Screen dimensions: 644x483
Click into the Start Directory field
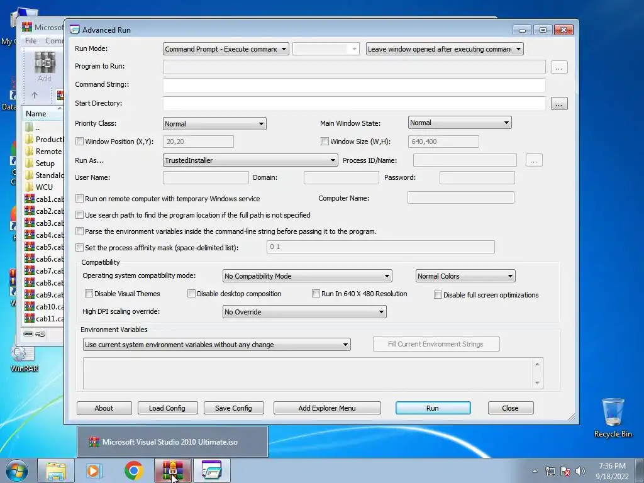(x=354, y=104)
